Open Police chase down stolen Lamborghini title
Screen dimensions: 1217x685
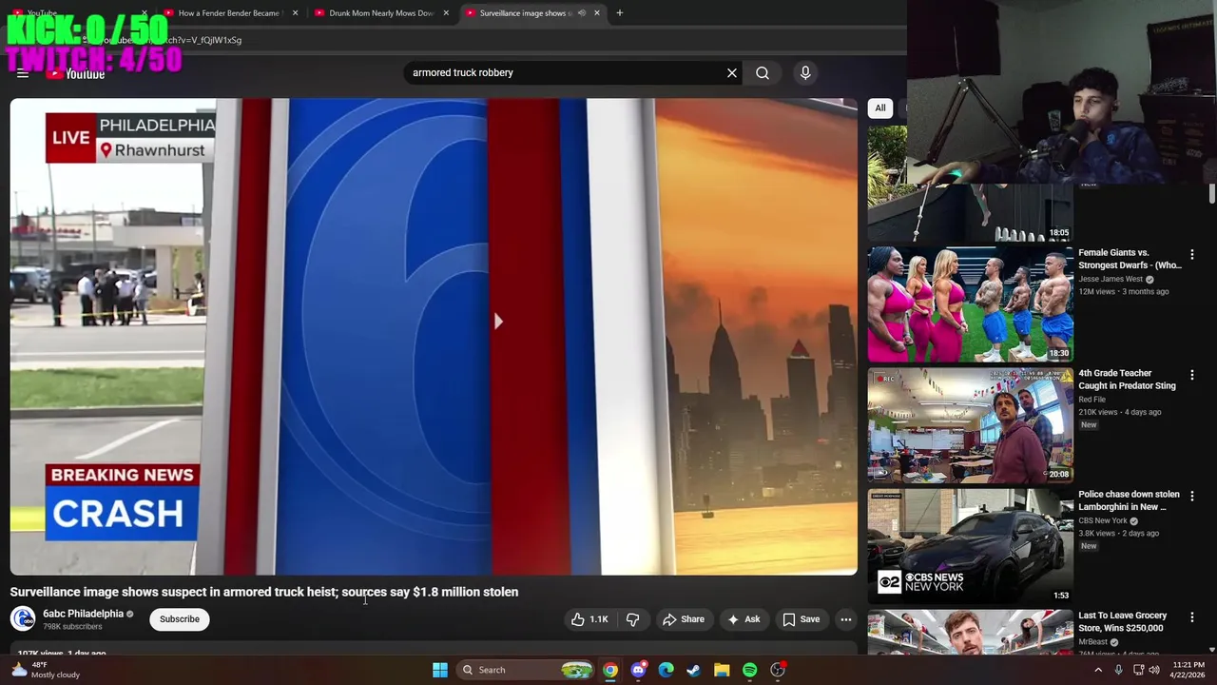(x=1129, y=500)
